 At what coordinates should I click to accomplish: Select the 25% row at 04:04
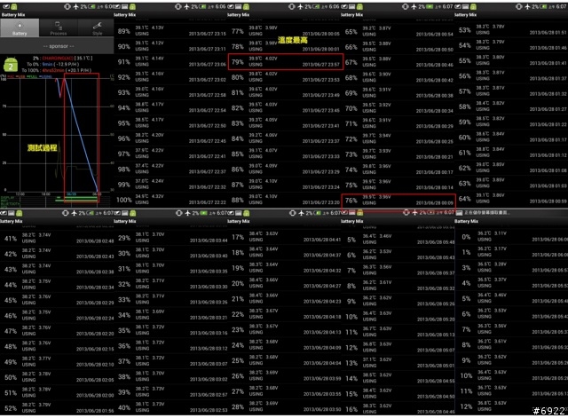click(284, 360)
